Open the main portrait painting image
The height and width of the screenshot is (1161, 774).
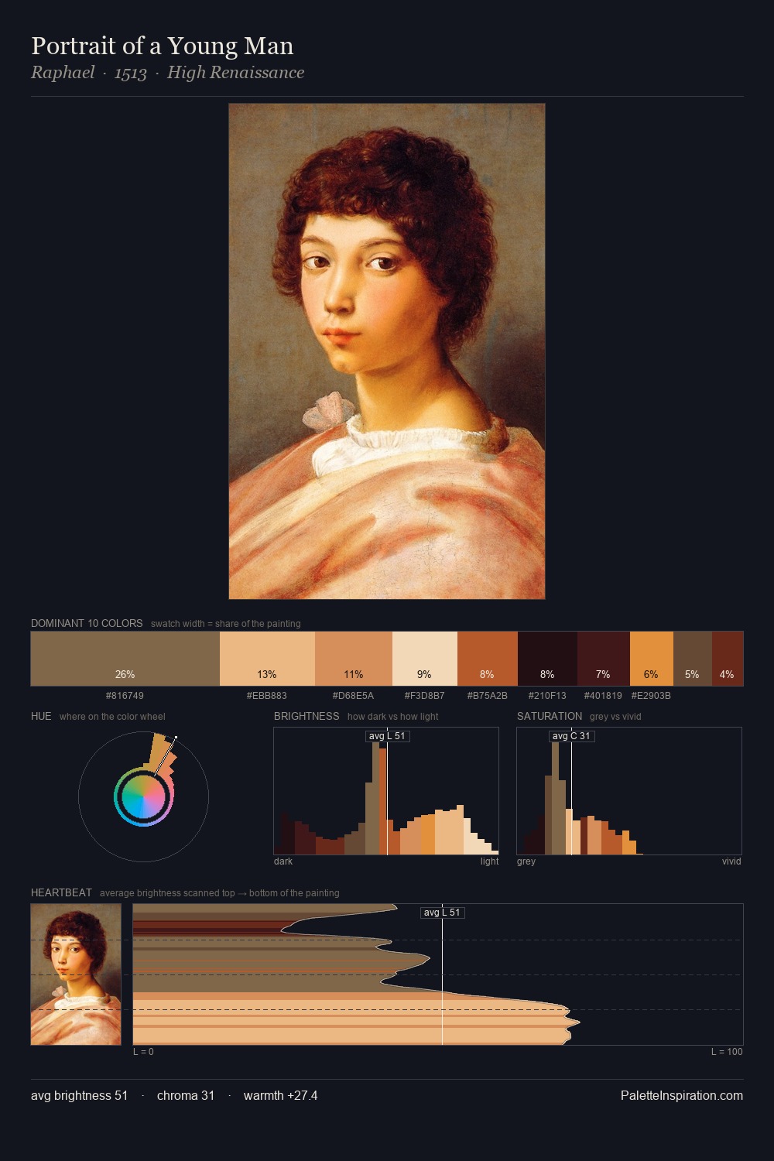click(387, 351)
